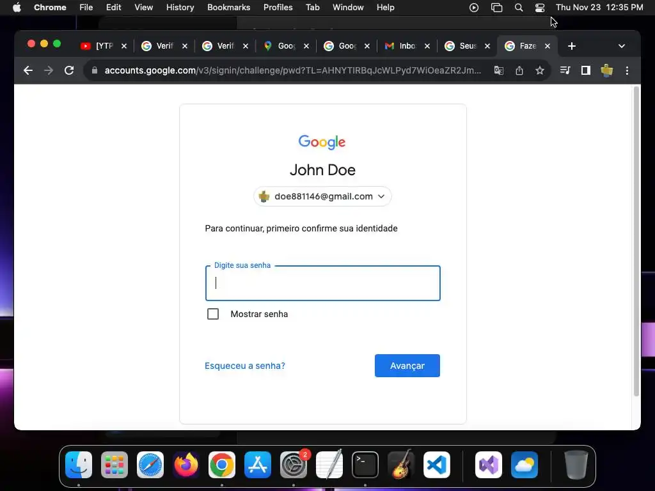The height and width of the screenshot is (491, 655).
Task: Open TextEdit from the Dock
Action: pos(329,465)
